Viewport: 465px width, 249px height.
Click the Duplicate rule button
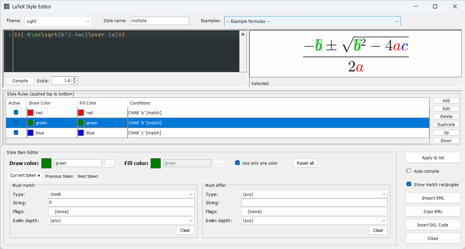click(446, 125)
